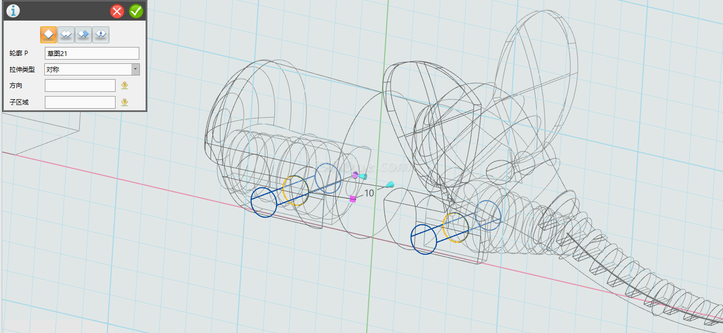Click the 方向 input field
Image resolution: width=723 pixels, height=333 pixels.
tap(80, 85)
